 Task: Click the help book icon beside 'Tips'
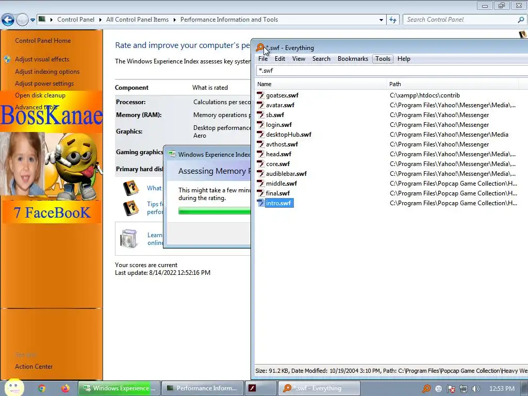click(x=130, y=208)
